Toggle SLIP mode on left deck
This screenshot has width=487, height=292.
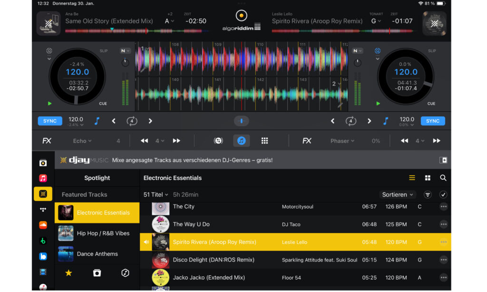click(104, 51)
